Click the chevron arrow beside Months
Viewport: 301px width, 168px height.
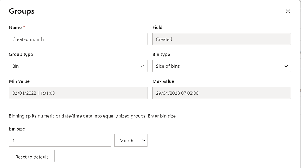pyautogui.click(x=143, y=140)
